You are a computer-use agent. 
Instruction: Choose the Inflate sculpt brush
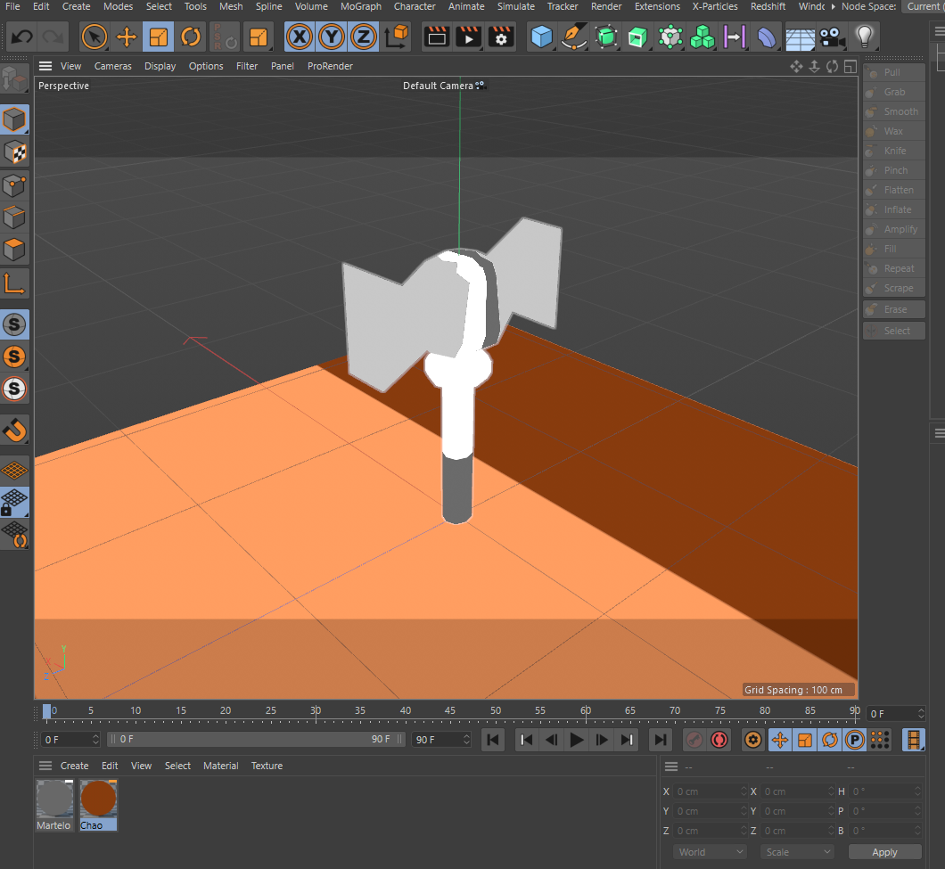pos(894,209)
